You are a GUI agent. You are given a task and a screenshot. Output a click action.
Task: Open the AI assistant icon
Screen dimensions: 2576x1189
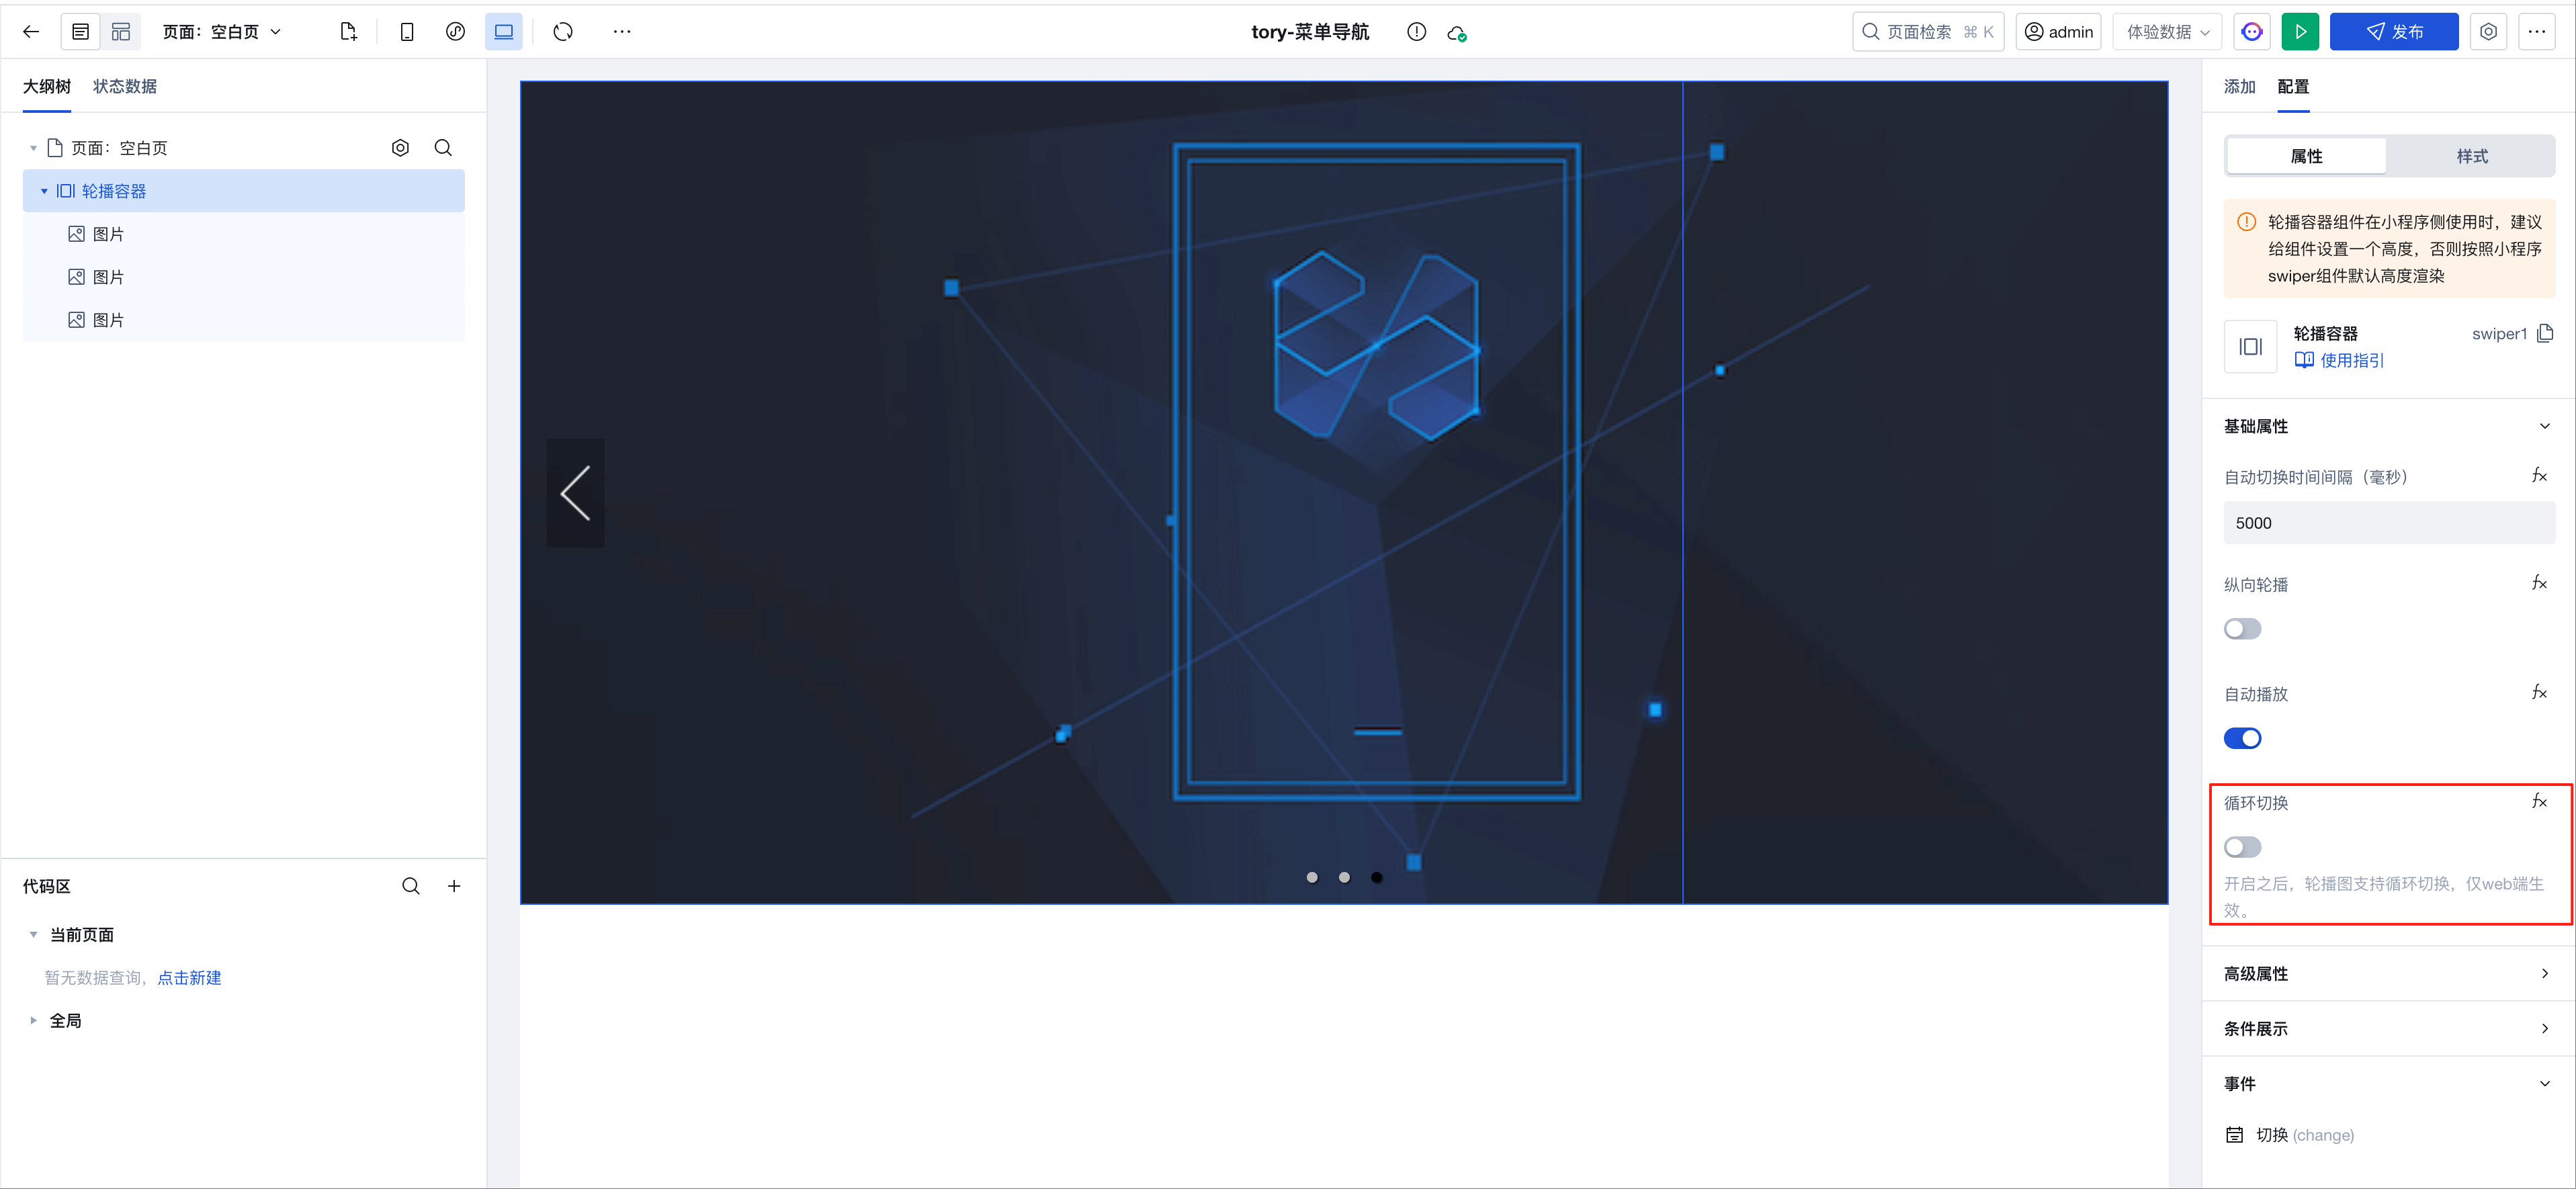[x=2252, y=32]
